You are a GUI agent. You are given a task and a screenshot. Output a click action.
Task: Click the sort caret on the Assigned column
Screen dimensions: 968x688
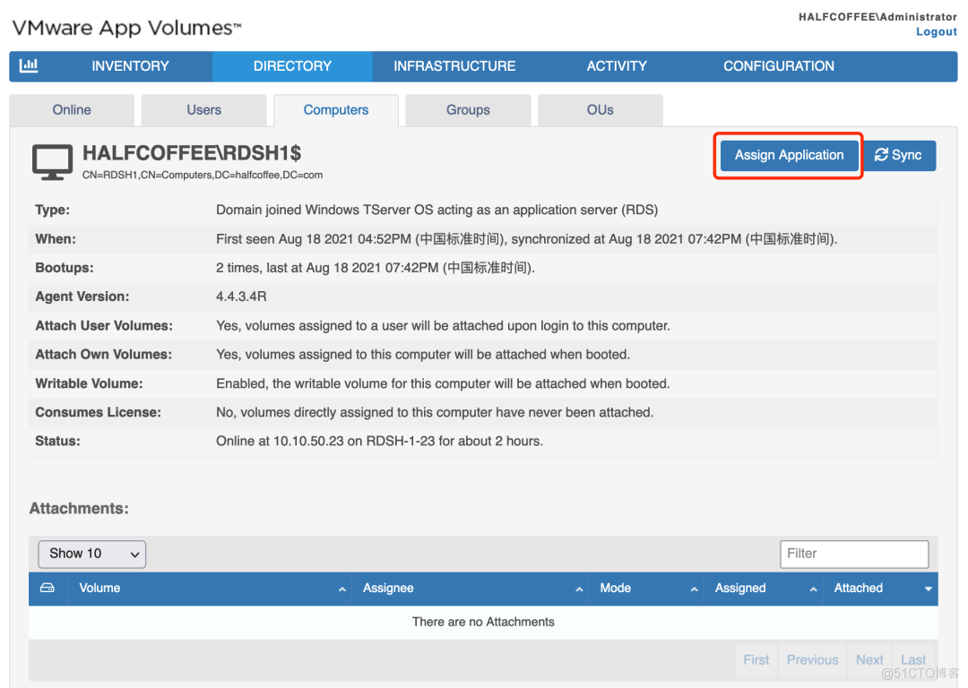[813, 589]
